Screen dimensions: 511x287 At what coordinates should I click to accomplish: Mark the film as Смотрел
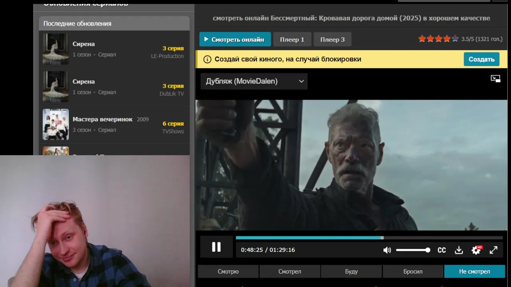click(290, 271)
